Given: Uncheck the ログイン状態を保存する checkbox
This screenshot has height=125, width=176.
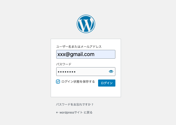Looking at the screenshot, I should tap(58, 82).
